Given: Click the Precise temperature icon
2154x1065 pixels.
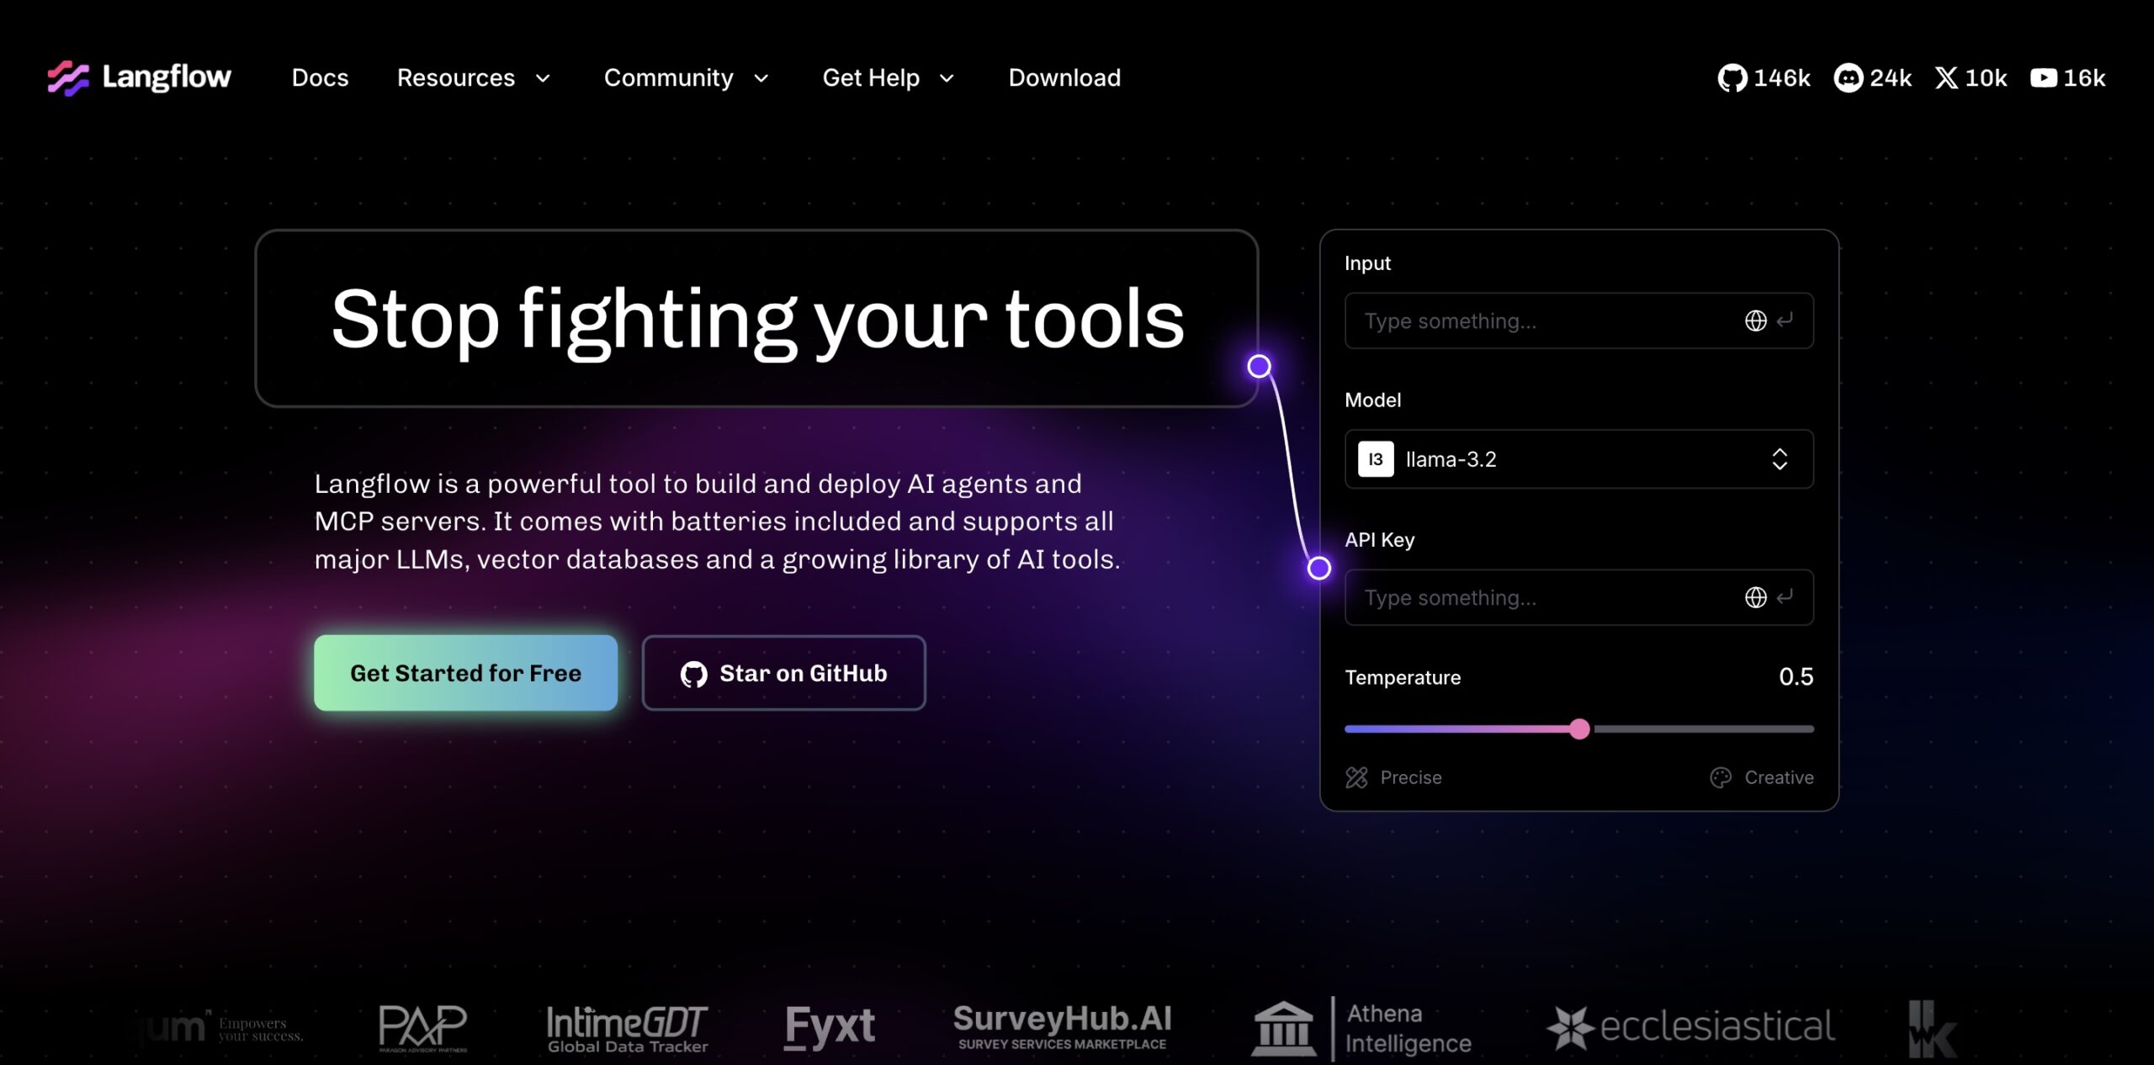Looking at the screenshot, I should [1356, 777].
